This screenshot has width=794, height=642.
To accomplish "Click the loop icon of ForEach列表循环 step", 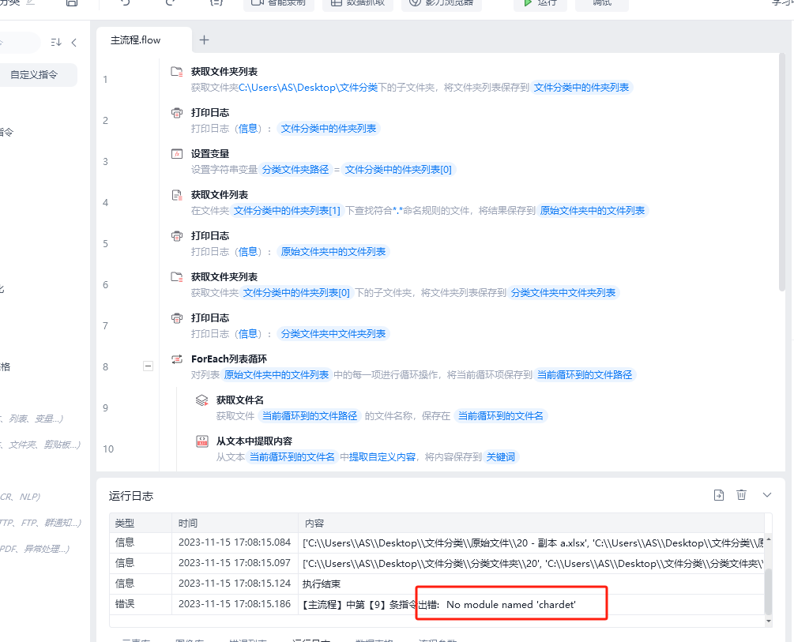I will 177,359.
